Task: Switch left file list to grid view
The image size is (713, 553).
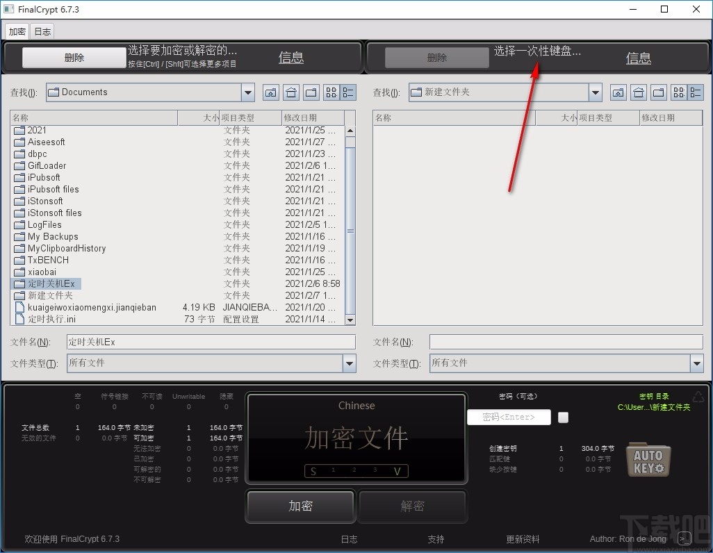Action: point(331,92)
